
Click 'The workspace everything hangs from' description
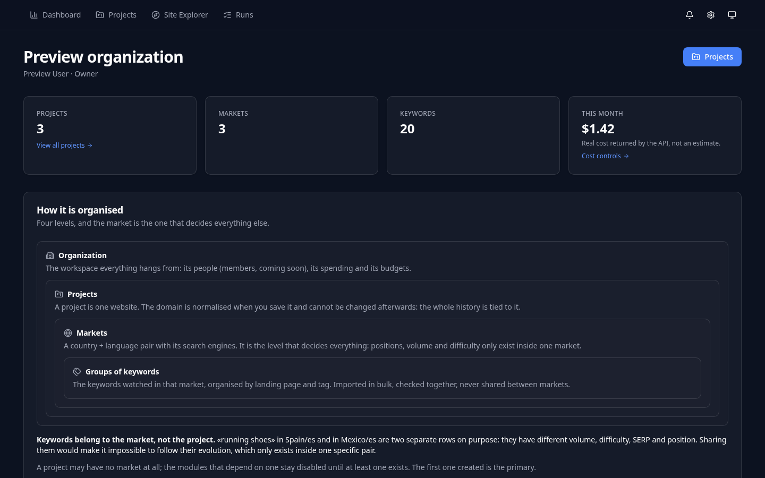point(228,268)
